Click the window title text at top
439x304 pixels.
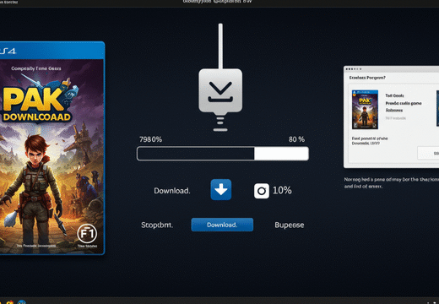217,2
